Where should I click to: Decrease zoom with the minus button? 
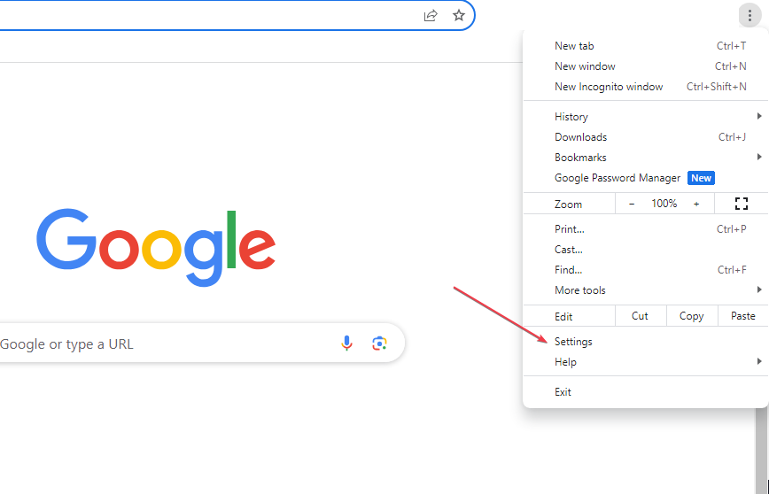tap(632, 204)
